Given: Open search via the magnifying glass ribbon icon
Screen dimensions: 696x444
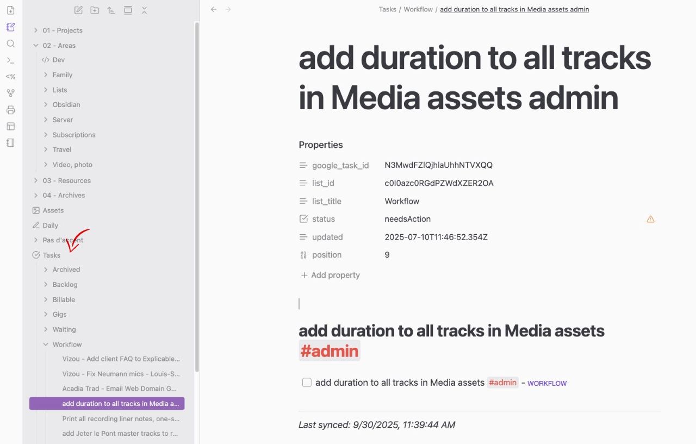Looking at the screenshot, I should coord(10,43).
